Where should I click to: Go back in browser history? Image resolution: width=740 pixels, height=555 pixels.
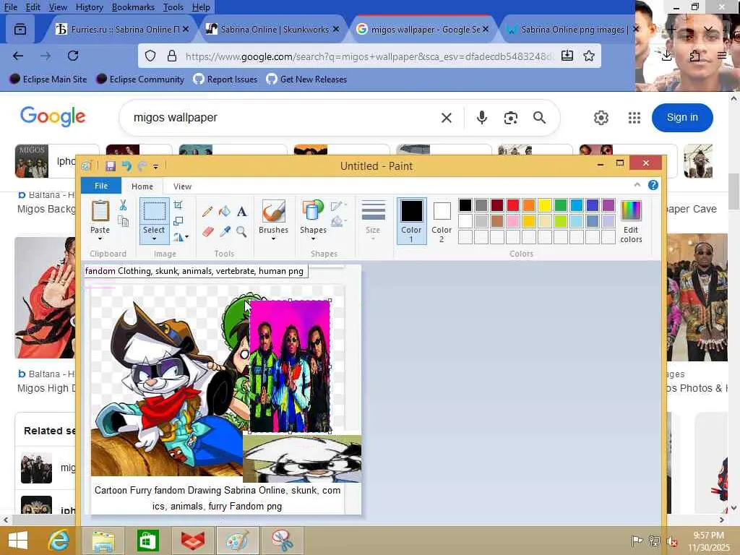pos(18,56)
